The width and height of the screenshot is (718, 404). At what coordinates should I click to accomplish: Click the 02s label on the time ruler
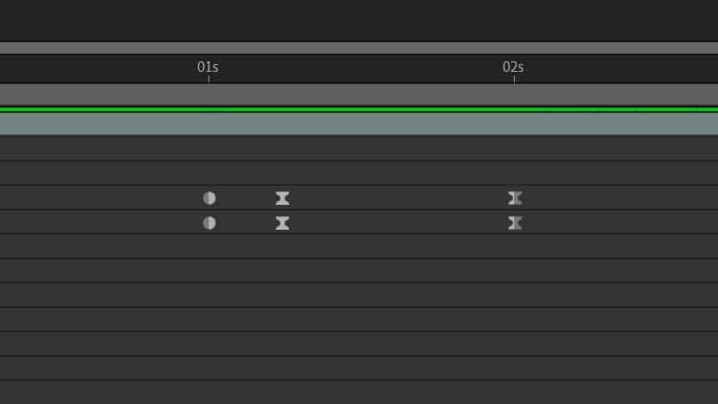point(513,67)
